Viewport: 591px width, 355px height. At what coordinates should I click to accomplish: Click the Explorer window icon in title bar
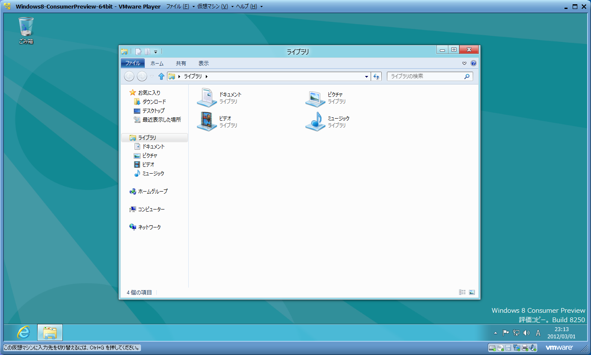click(x=124, y=52)
